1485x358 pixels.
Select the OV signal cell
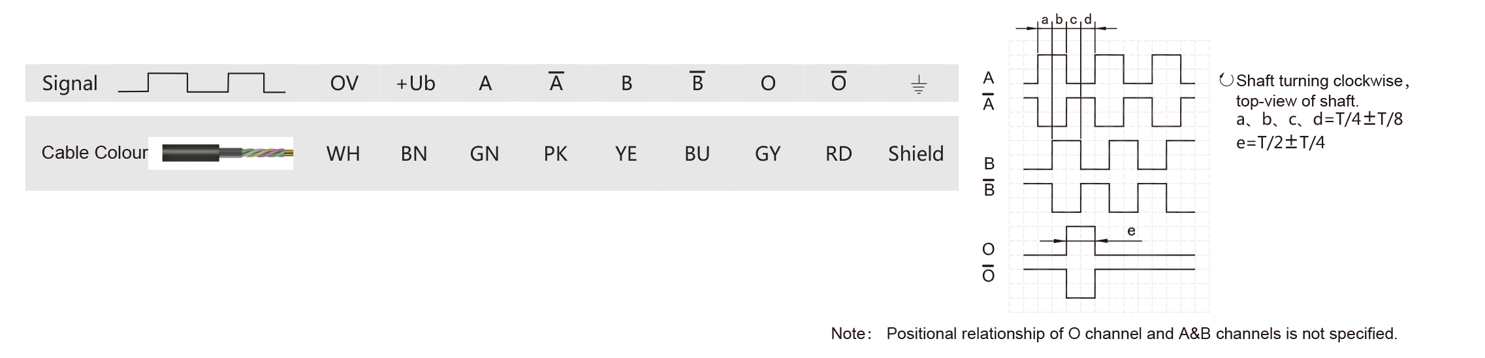point(343,83)
